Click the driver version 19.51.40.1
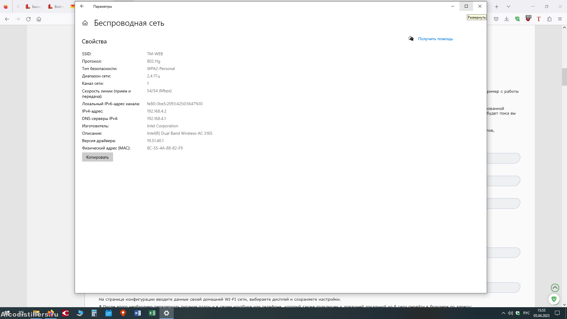 pos(155,141)
